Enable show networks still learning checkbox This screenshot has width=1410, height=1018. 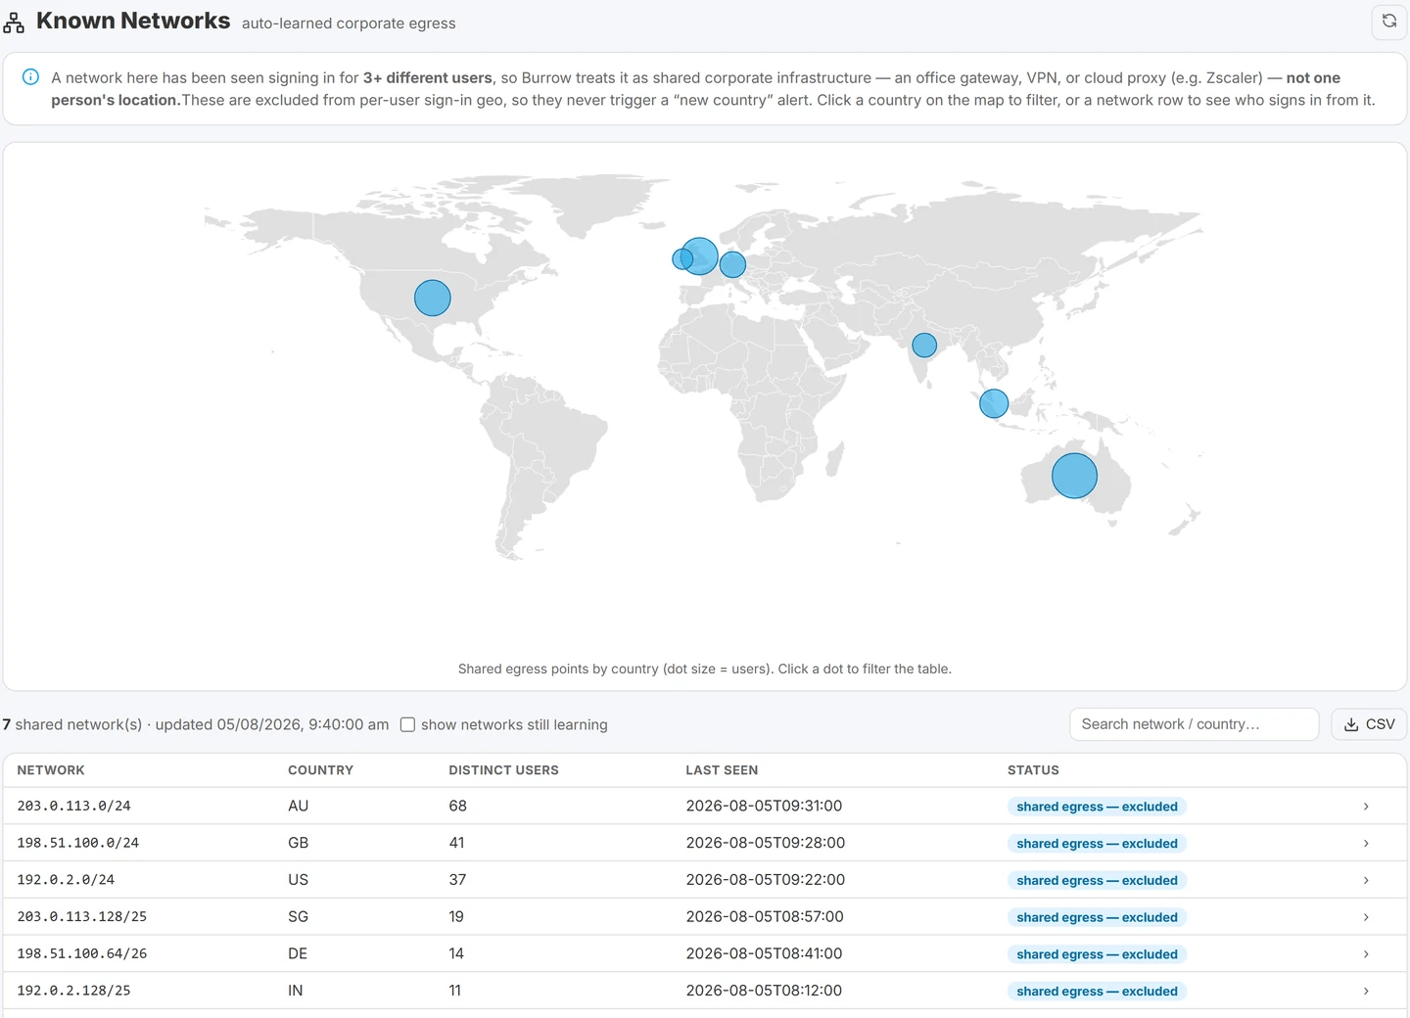pyautogui.click(x=407, y=724)
